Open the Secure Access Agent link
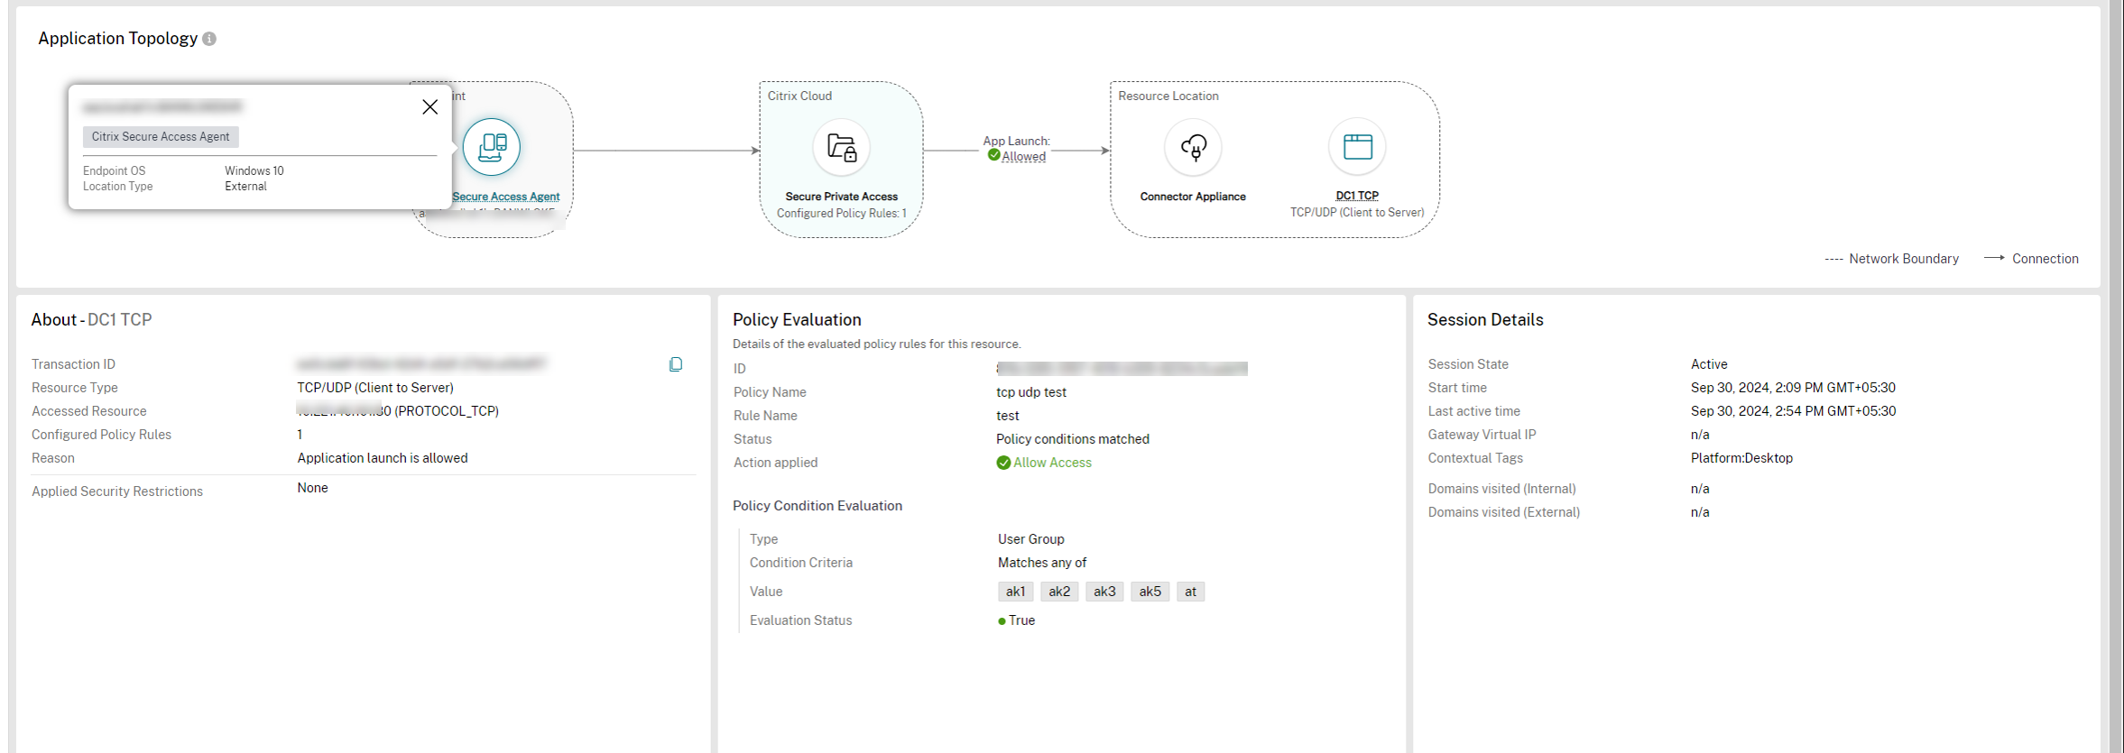The height and width of the screenshot is (753, 2124). click(x=506, y=197)
